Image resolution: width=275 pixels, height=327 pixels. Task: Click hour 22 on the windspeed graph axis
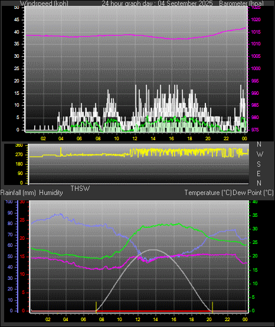[x=226, y=138]
